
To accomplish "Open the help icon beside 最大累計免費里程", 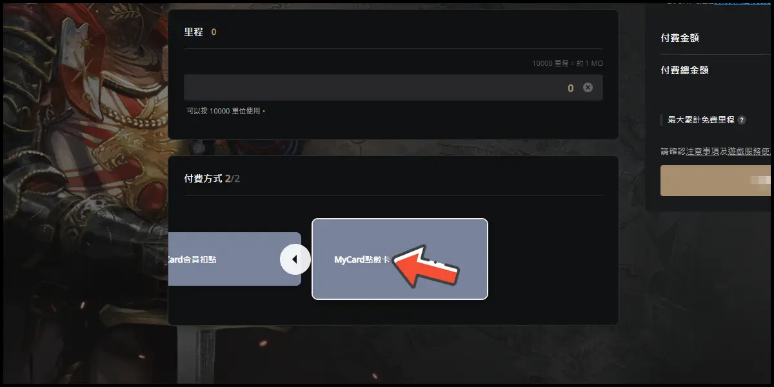I will tap(742, 120).
